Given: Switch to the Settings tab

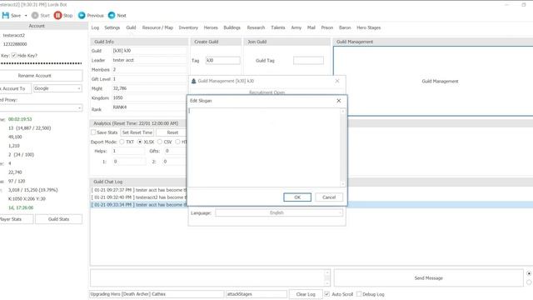Looking at the screenshot, I should (x=112, y=27).
